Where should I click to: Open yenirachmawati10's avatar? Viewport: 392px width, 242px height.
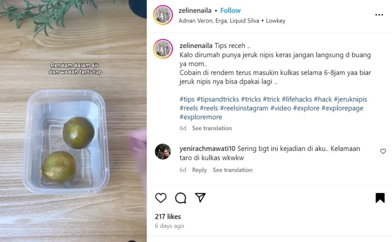[x=163, y=152]
